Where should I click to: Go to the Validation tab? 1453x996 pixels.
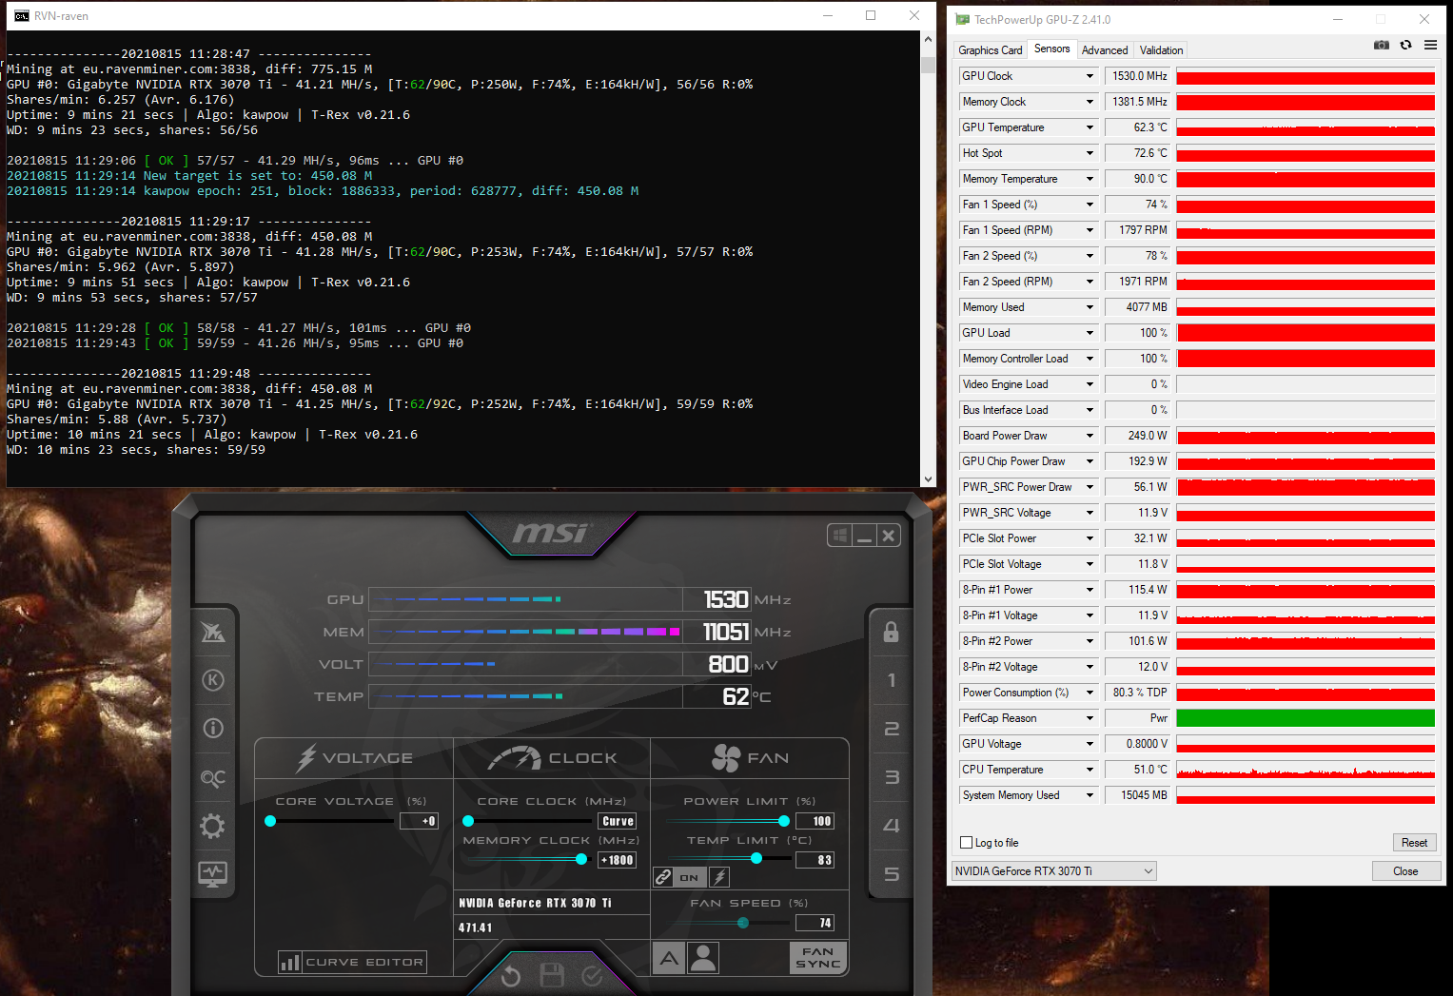(x=1162, y=50)
